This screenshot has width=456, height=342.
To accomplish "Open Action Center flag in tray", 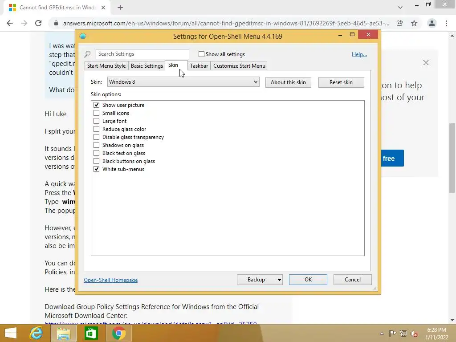I will click(x=392, y=333).
